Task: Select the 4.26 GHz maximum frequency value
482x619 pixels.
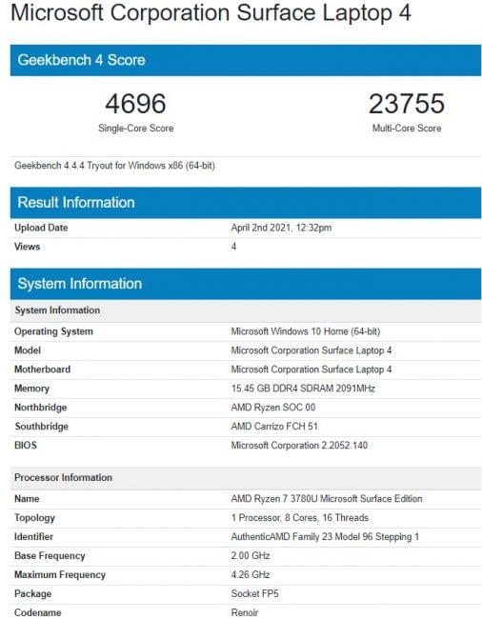Action: 251,574
